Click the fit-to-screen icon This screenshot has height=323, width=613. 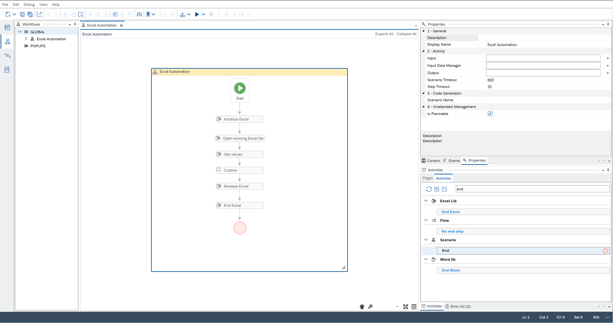pyautogui.click(x=406, y=307)
